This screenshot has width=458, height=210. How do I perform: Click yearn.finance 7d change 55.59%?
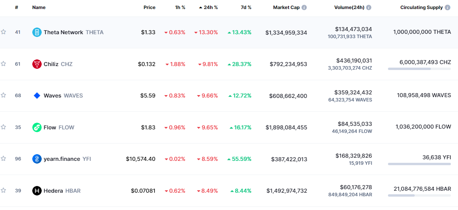(240, 159)
